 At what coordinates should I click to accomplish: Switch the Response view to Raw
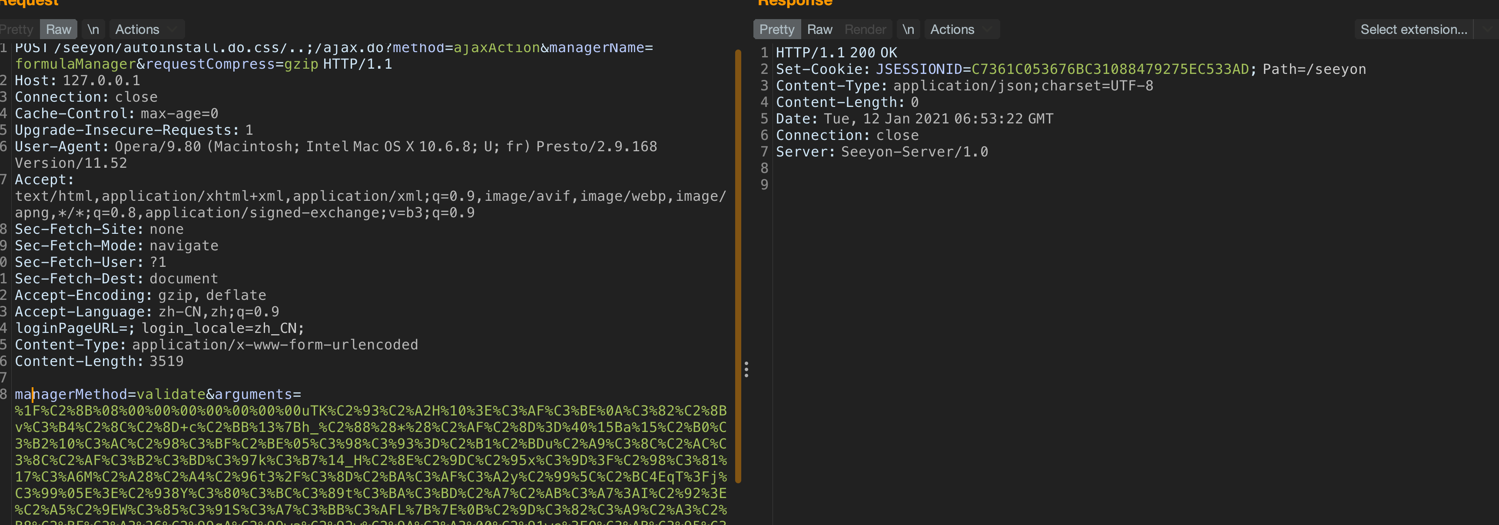pos(819,29)
